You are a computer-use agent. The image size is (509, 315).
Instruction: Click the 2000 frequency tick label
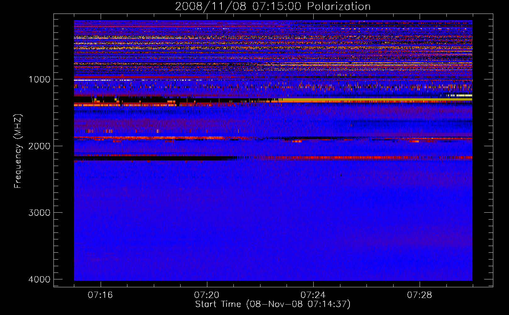39,146
